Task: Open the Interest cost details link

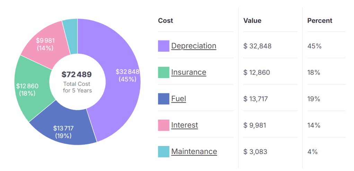Action: (184, 125)
